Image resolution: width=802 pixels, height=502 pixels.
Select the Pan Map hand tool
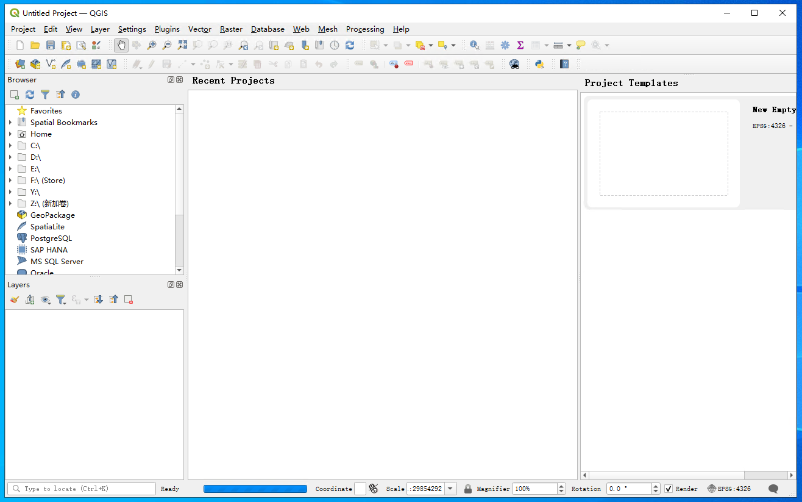click(x=121, y=45)
